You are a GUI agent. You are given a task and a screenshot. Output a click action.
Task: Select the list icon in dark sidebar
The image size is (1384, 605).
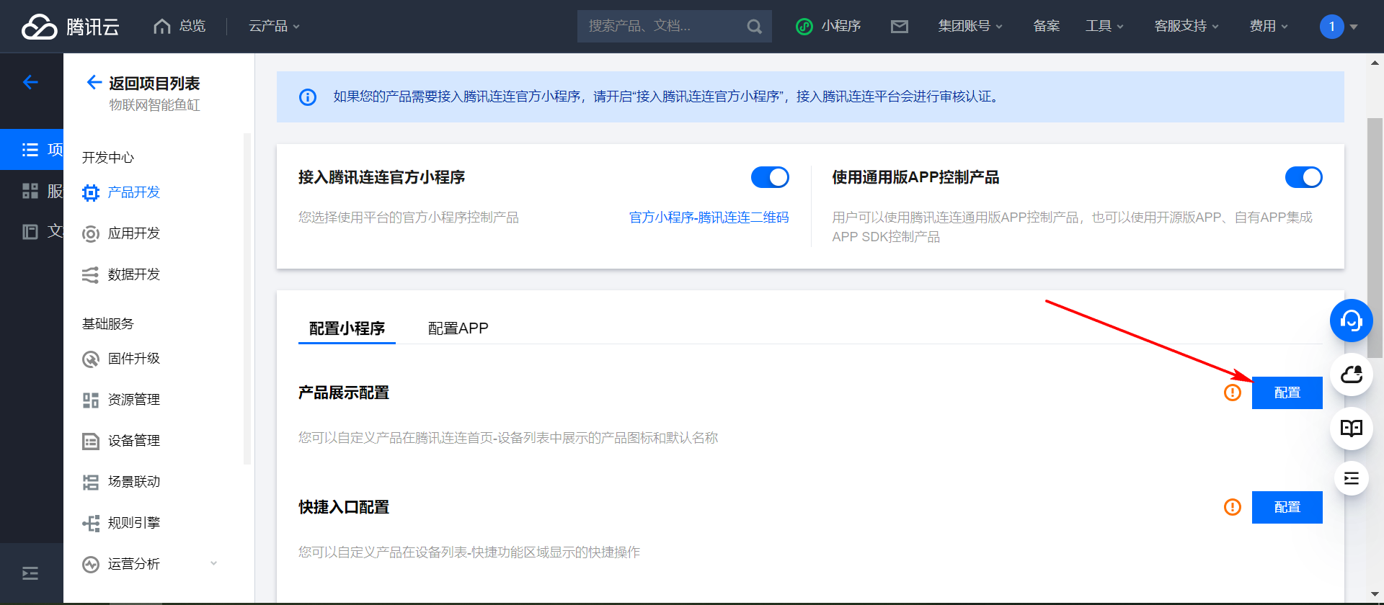coord(30,149)
